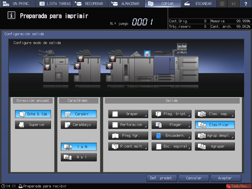Open Perforación punch settings
Screen dimensions: 252x189
[128, 125]
